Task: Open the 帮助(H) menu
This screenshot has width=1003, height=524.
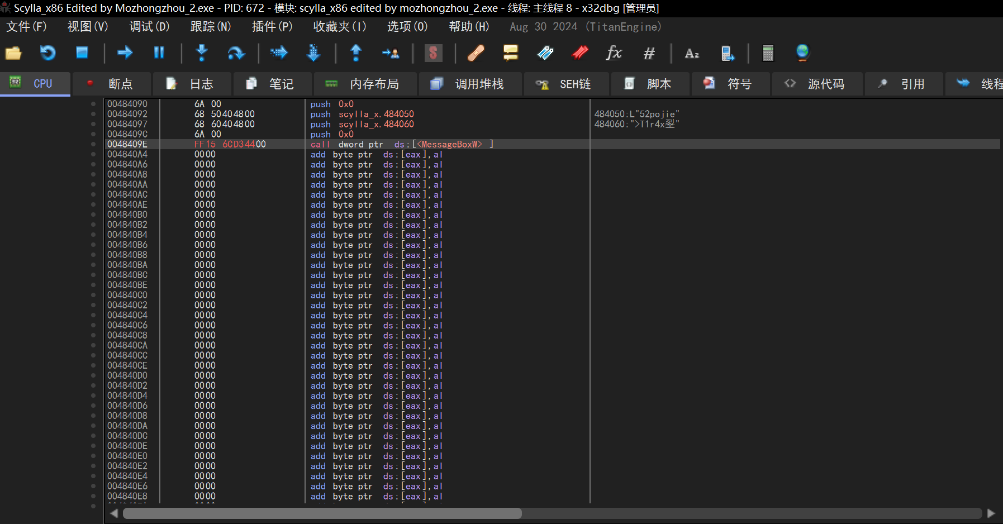Action: coord(469,27)
